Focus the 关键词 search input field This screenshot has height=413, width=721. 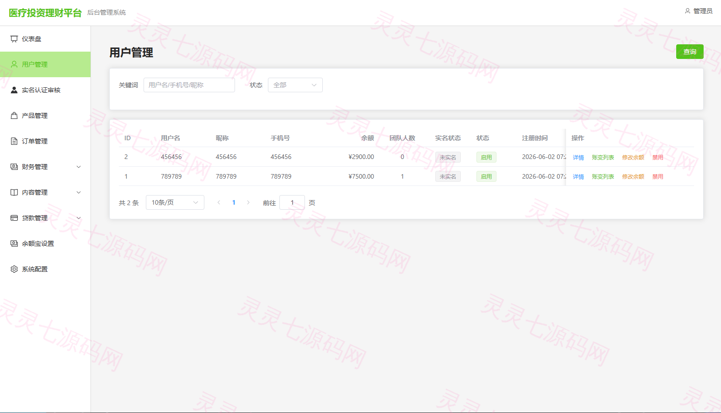pos(189,85)
